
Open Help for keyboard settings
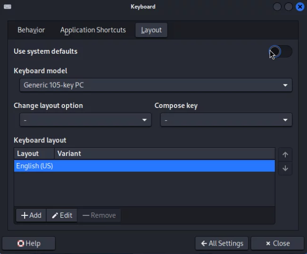(x=29, y=243)
